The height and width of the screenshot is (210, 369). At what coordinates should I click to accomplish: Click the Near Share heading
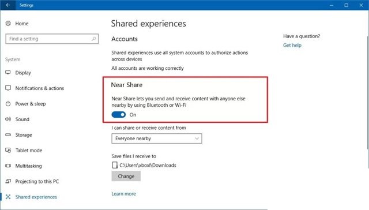click(x=127, y=85)
